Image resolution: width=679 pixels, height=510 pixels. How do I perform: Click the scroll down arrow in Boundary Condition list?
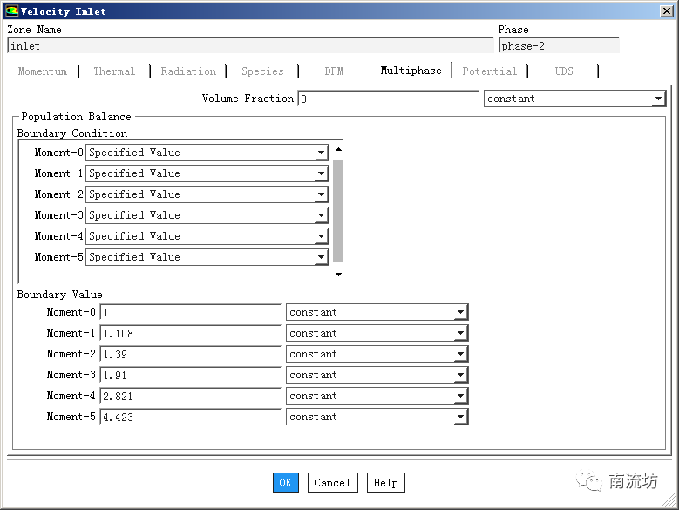click(338, 274)
